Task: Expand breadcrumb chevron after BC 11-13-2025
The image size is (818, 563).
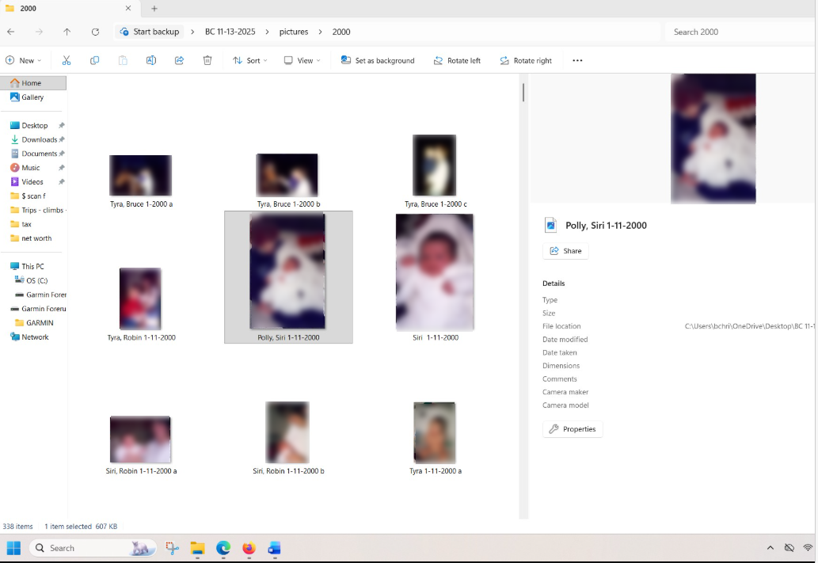Action: (x=267, y=32)
